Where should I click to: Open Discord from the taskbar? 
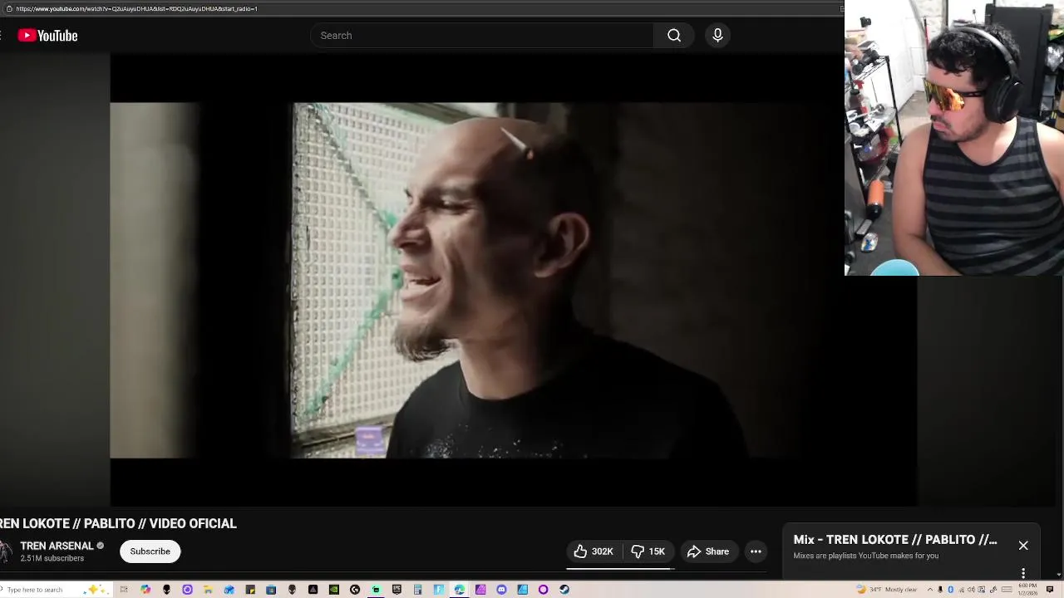coord(501,590)
